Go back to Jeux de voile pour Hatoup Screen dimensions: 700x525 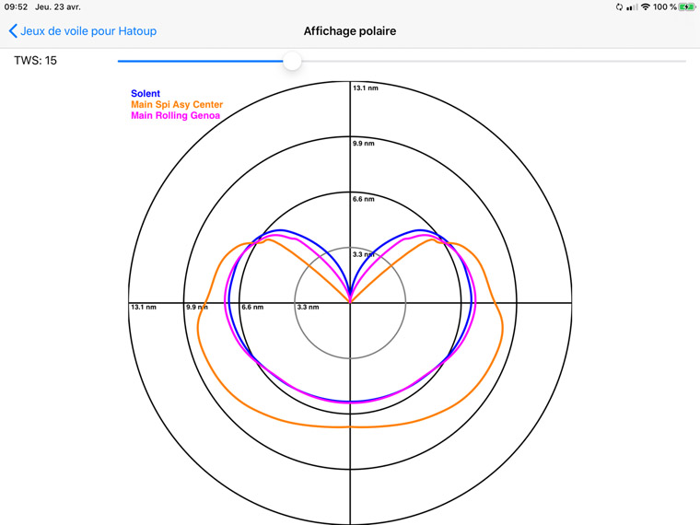point(88,31)
